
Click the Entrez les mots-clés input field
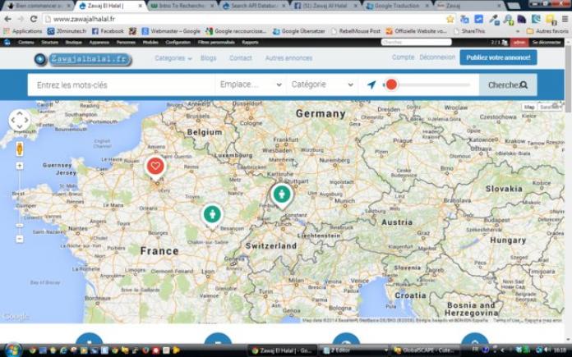click(122, 85)
